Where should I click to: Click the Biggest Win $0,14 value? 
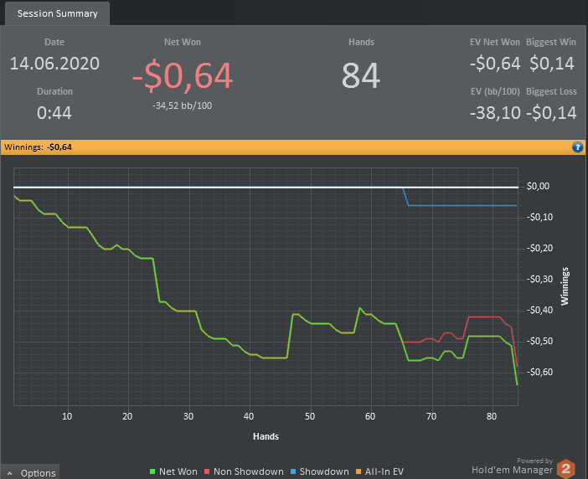tap(552, 64)
